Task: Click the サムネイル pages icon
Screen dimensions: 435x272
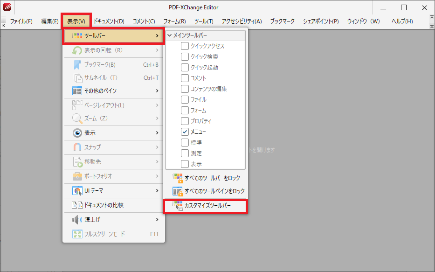Action: pyautogui.click(x=77, y=78)
